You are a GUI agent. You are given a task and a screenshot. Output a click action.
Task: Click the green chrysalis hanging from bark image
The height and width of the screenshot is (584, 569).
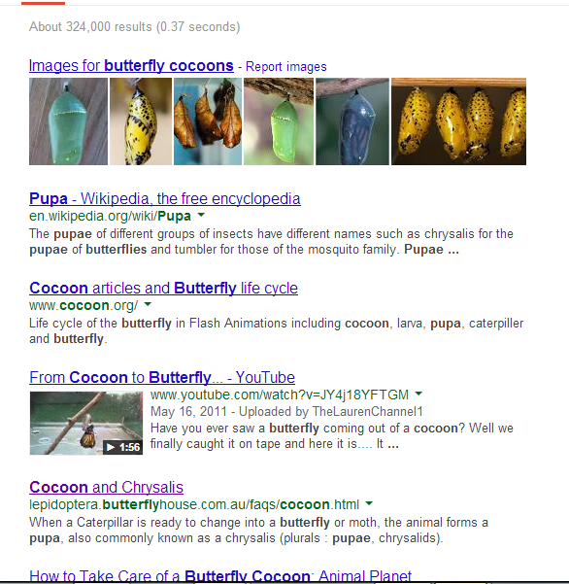point(279,121)
